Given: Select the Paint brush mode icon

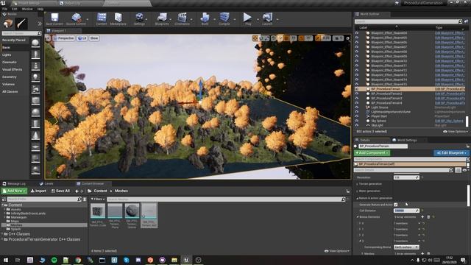Looking at the screenshot, I should [x=21, y=24].
